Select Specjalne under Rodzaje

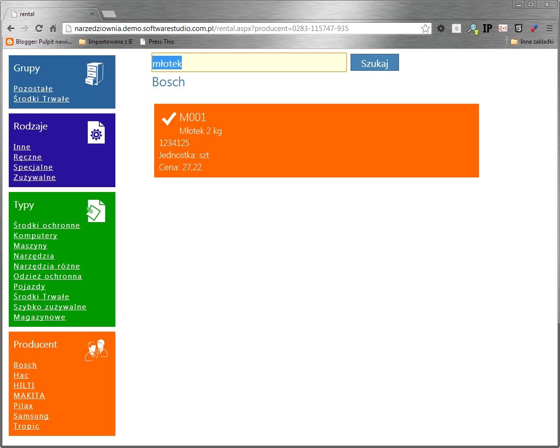[x=33, y=167]
